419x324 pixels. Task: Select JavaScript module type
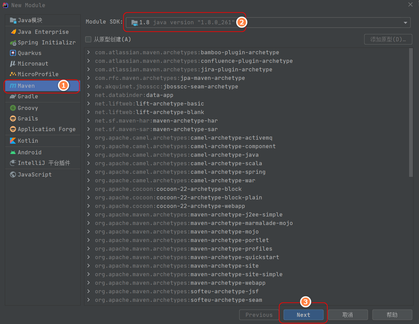click(42, 174)
